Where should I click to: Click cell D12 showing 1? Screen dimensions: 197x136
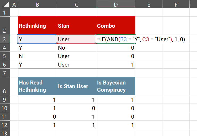coord(116,125)
